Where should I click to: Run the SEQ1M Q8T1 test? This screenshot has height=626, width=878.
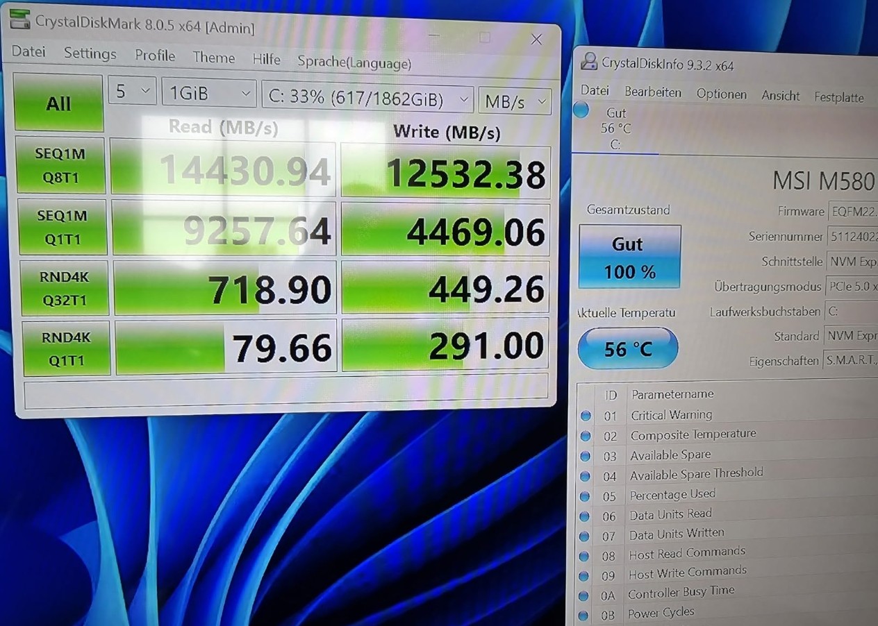(61, 166)
